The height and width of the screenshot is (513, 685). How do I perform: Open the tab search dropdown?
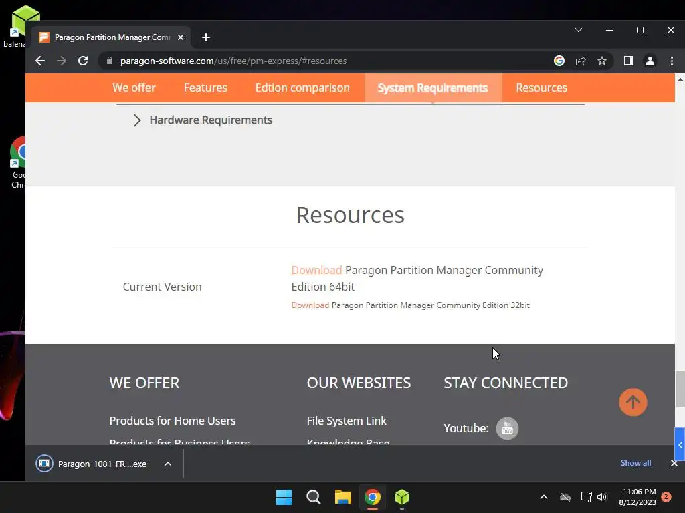pos(579,30)
